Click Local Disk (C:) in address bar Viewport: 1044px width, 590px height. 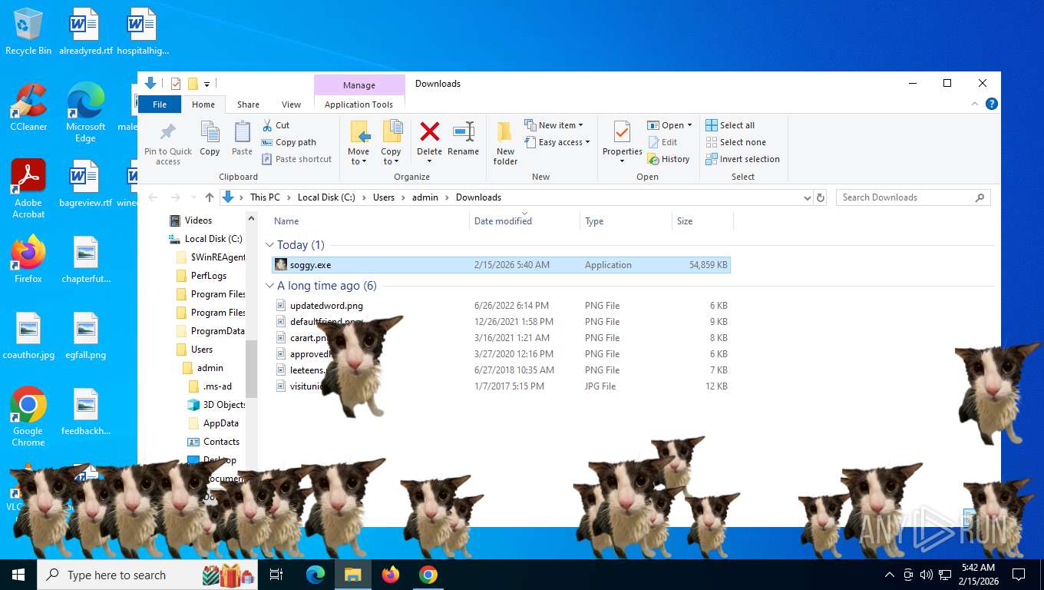pyautogui.click(x=326, y=197)
